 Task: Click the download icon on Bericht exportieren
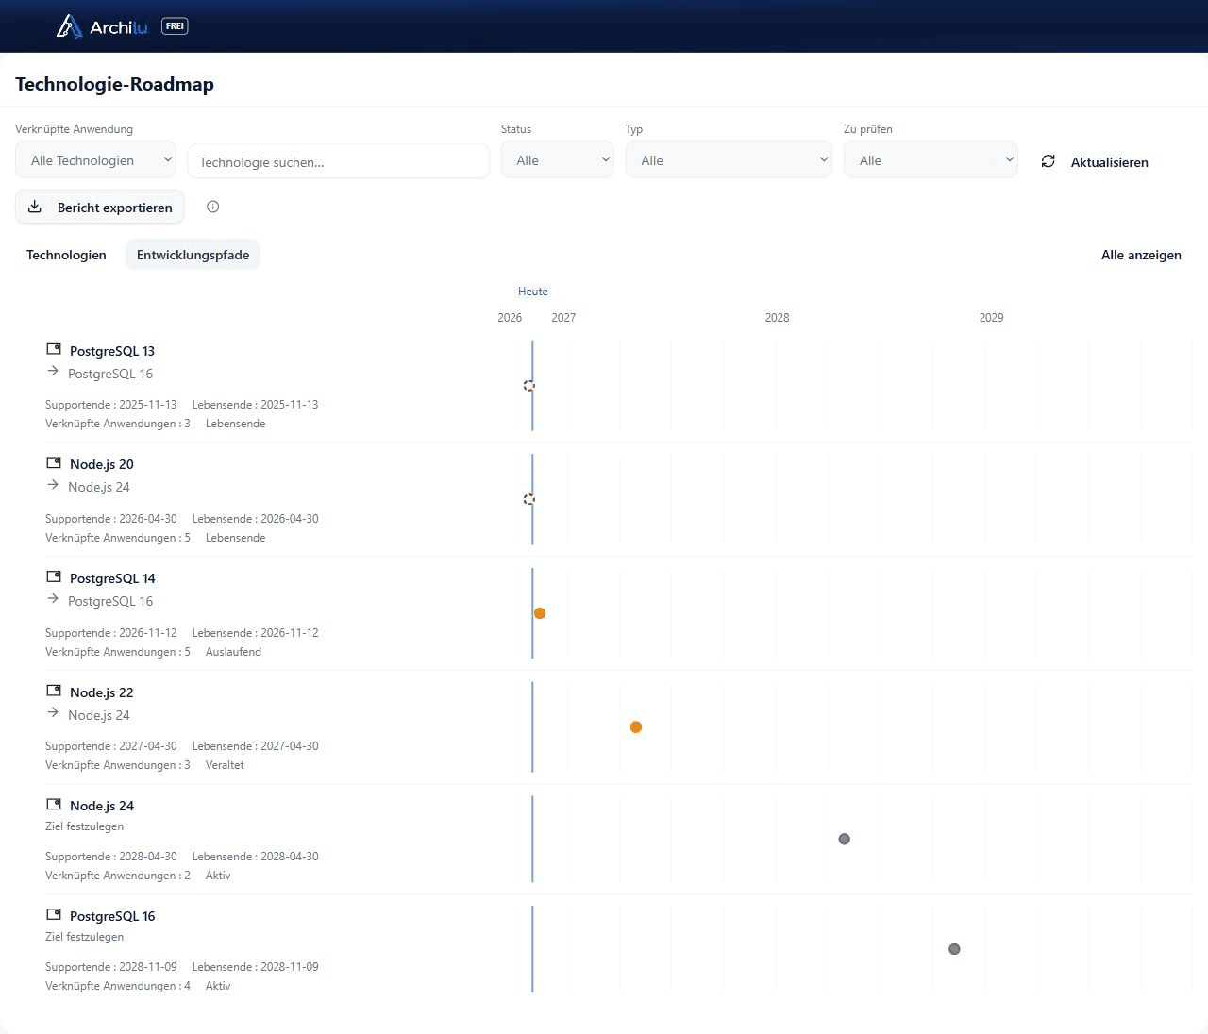point(35,207)
